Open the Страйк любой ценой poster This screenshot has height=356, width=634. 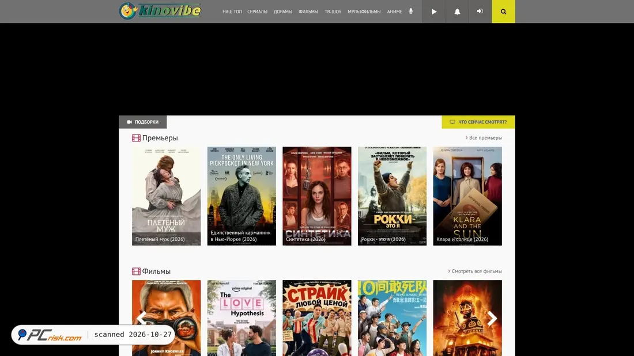coord(316,318)
